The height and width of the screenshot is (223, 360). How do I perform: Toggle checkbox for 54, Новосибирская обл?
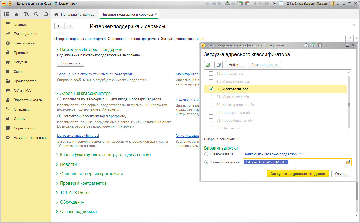(x=211, y=120)
